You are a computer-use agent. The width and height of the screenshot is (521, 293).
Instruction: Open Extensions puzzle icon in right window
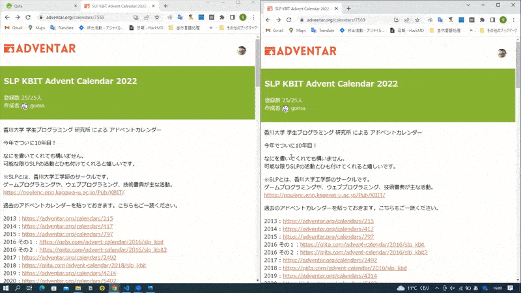click(482, 20)
